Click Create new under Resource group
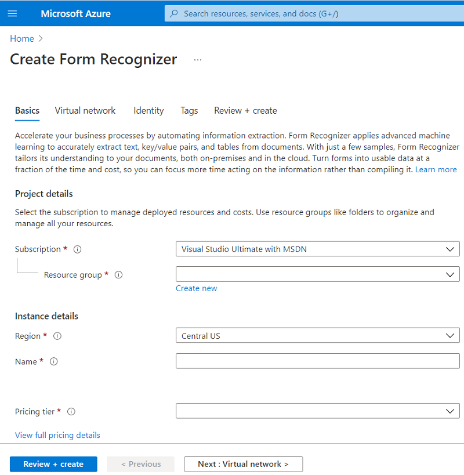The height and width of the screenshot is (475, 464). (x=196, y=288)
